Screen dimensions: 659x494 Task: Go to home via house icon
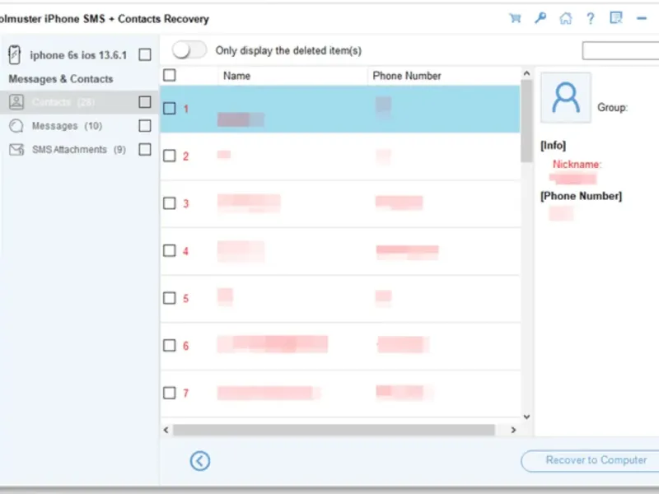[566, 18]
